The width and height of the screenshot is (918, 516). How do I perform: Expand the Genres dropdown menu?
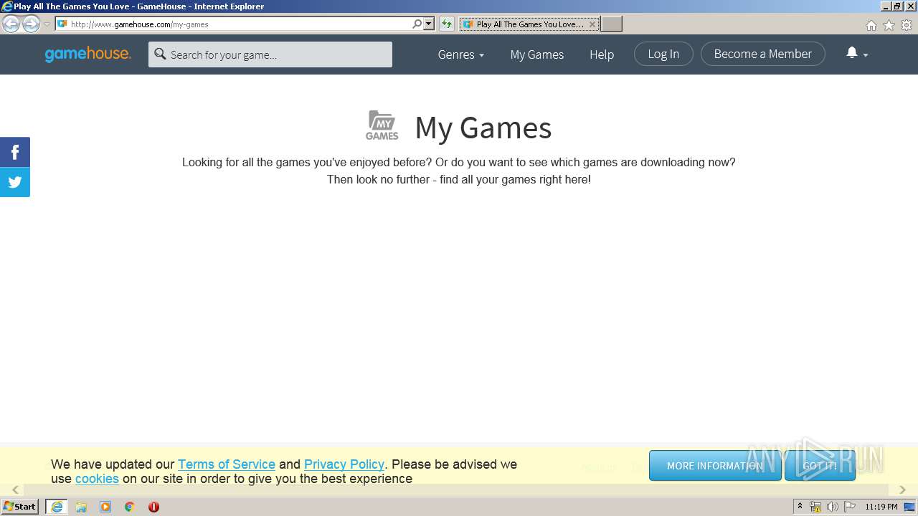click(461, 54)
